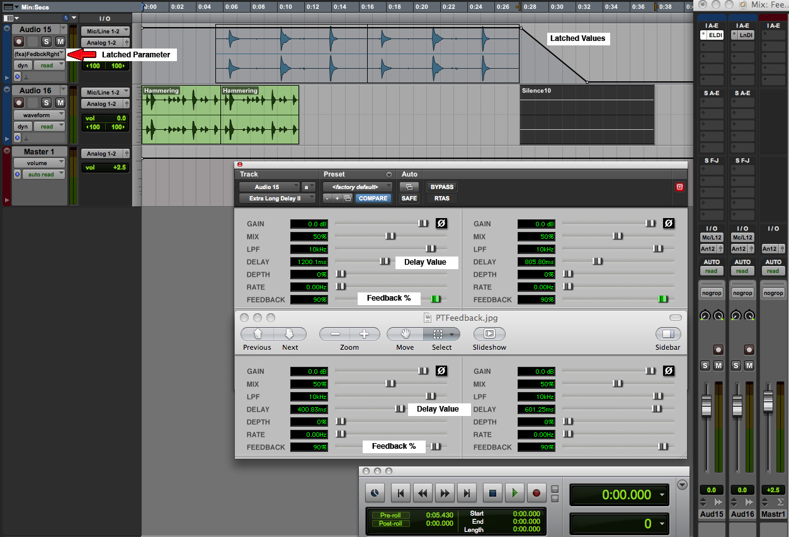
Task: Solo the Audio 16 track
Action: pos(46,103)
